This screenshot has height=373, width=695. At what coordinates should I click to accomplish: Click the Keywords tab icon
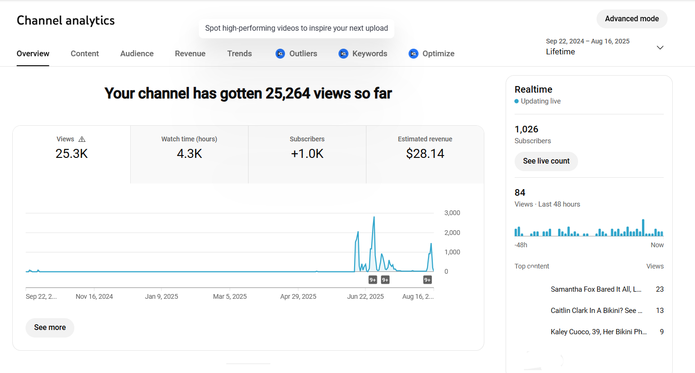(343, 54)
